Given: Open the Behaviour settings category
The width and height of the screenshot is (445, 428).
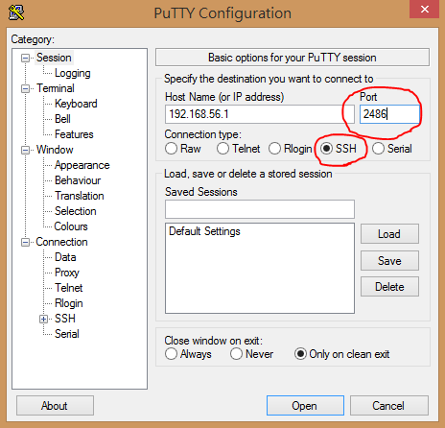Looking at the screenshot, I should pyautogui.click(x=78, y=180).
